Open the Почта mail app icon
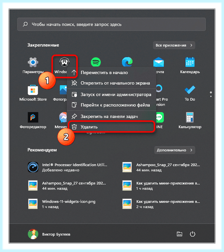The width and height of the screenshot is (224, 252). click(159, 62)
